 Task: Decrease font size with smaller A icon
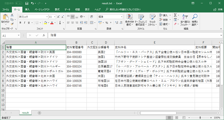pyautogui.click(x=63, y=17)
